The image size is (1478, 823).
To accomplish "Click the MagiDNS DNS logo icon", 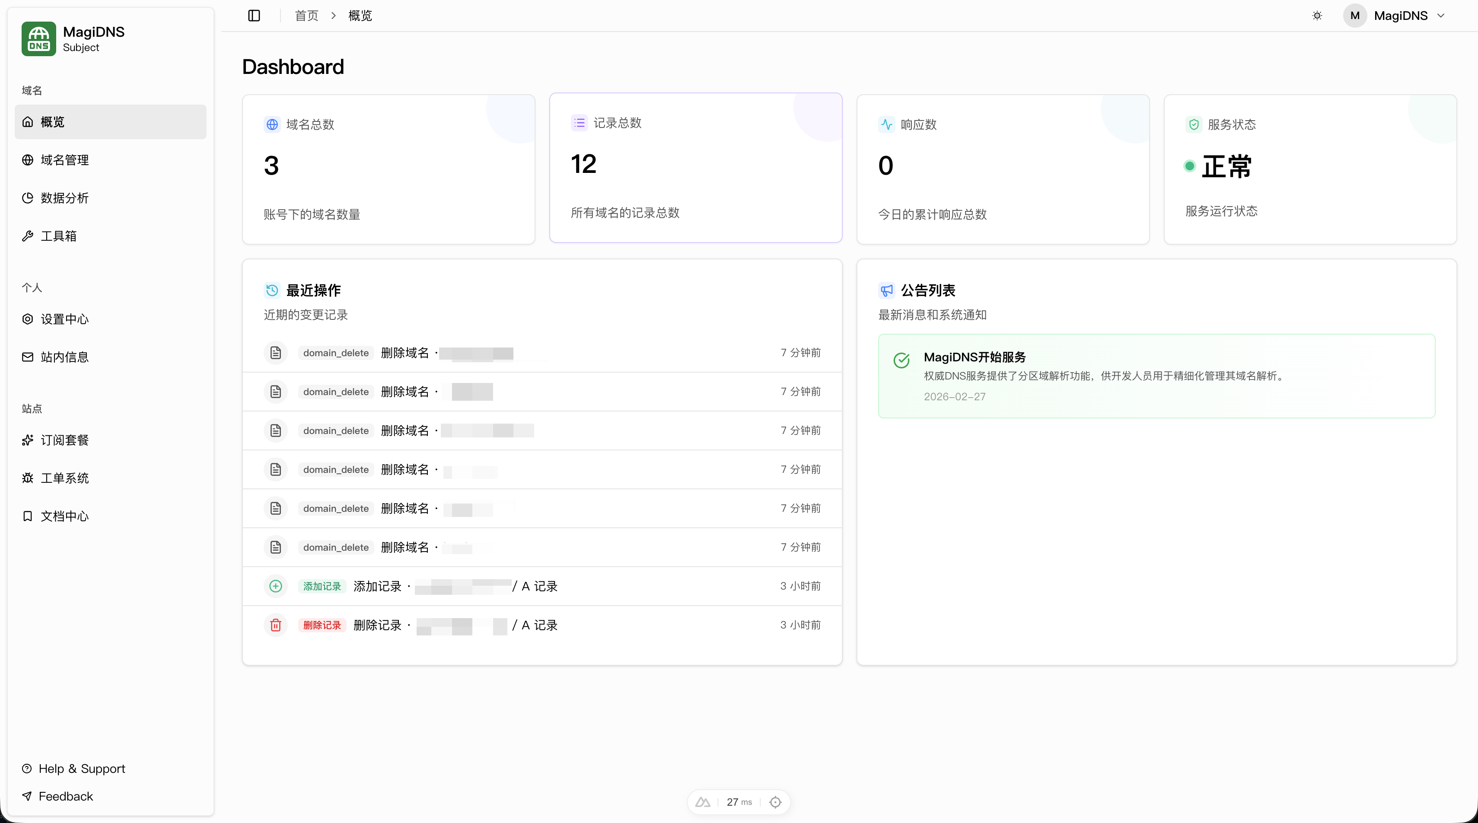I will (38, 38).
